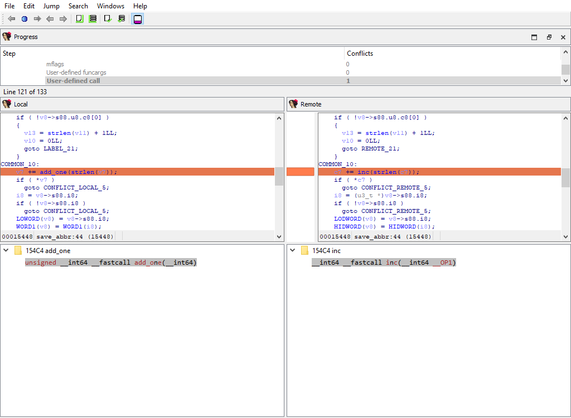
Task: Float the Progress panel using restore button
Action: click(549, 37)
